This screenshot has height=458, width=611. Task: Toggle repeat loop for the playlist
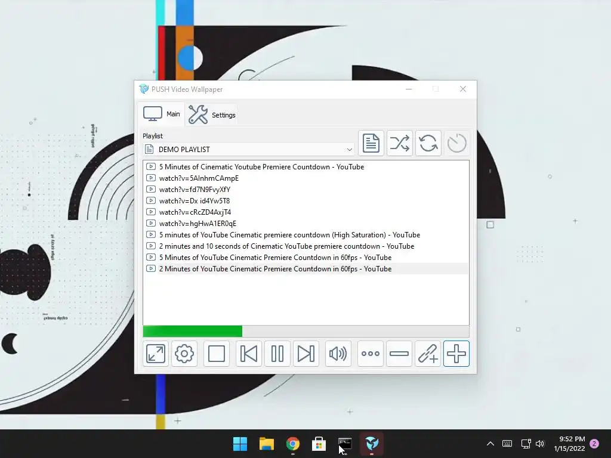428,143
